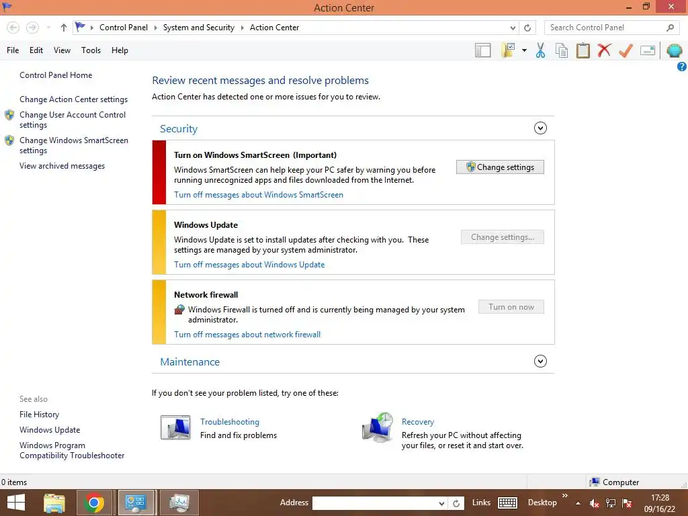Open File Explorer from taskbar
This screenshot has width=688, height=516.
click(54, 503)
